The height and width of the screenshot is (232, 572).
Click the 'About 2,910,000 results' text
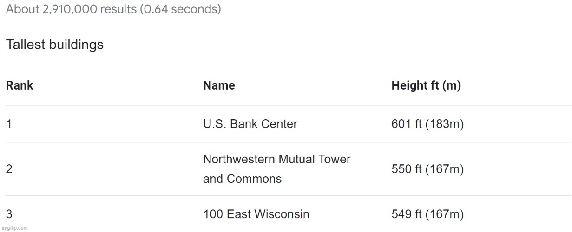72,9
